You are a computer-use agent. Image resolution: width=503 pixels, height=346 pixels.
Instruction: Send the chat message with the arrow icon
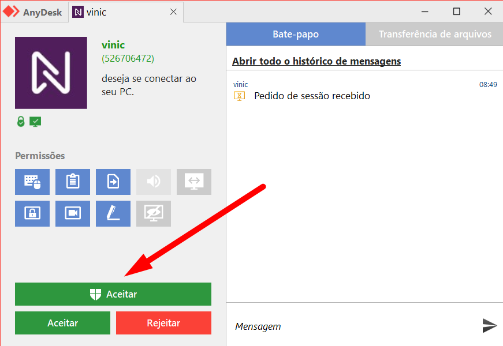click(490, 326)
